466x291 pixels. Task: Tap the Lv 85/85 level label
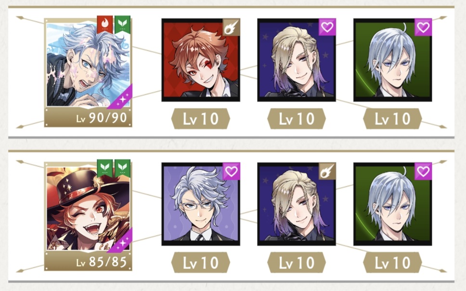pyautogui.click(x=102, y=262)
